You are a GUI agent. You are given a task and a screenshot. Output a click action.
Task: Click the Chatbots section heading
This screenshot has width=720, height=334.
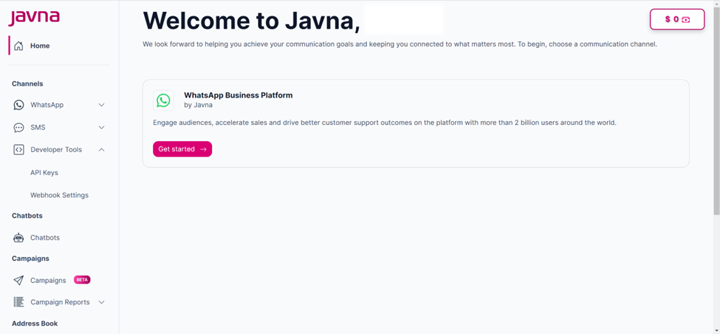[27, 216]
